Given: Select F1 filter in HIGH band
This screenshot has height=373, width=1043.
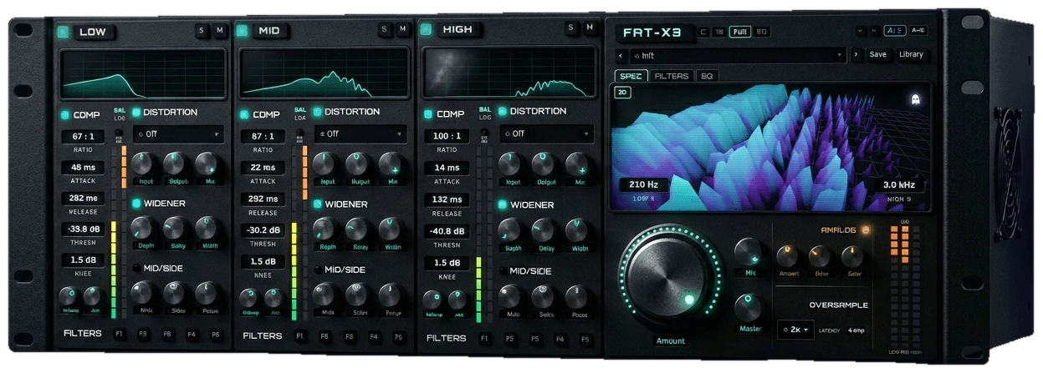Looking at the screenshot, I should 484,339.
